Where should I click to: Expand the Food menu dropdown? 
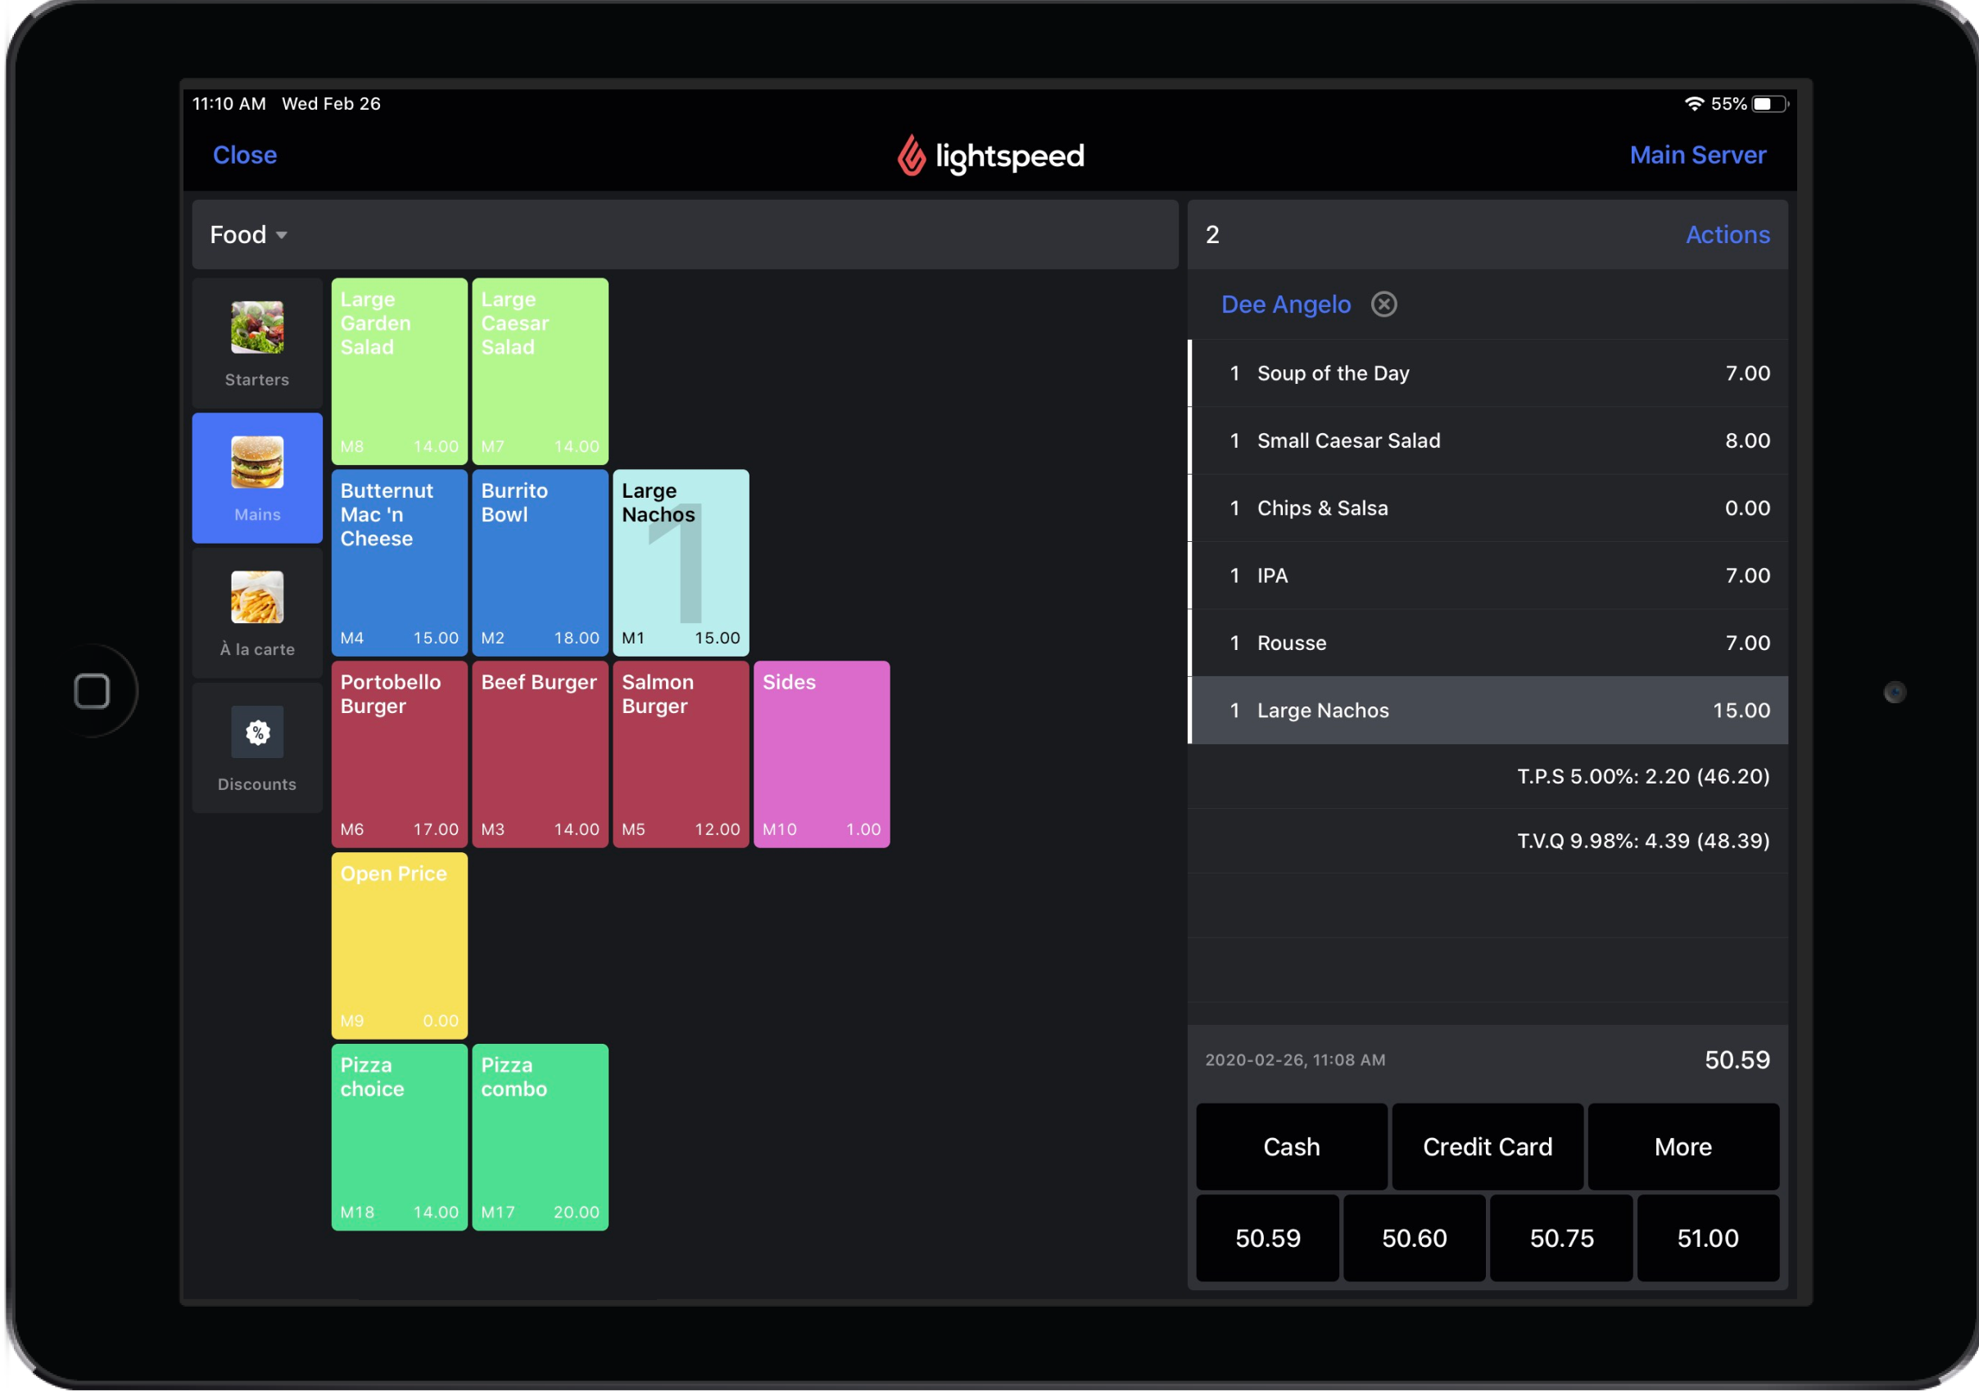tap(248, 234)
